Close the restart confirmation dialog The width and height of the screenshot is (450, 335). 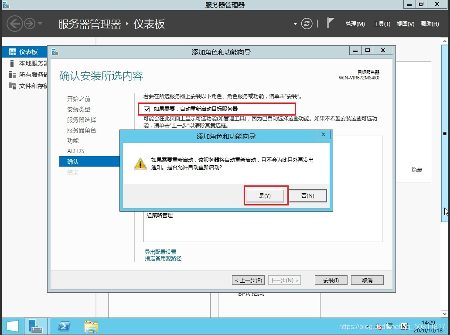click(x=323, y=134)
